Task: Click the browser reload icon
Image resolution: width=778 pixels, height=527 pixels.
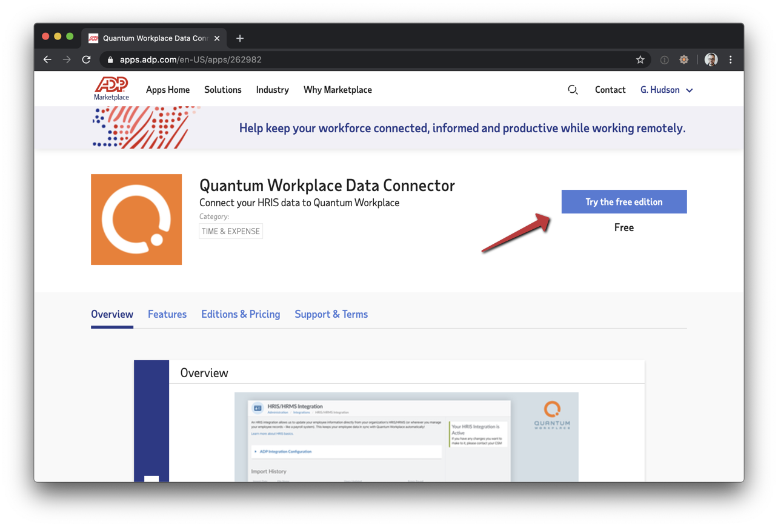Action: point(86,59)
